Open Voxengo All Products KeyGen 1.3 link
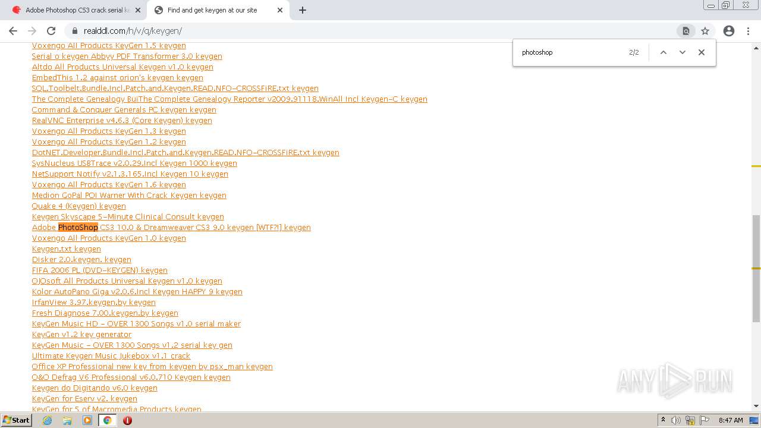Screen dimensions: 761x428 (109, 131)
